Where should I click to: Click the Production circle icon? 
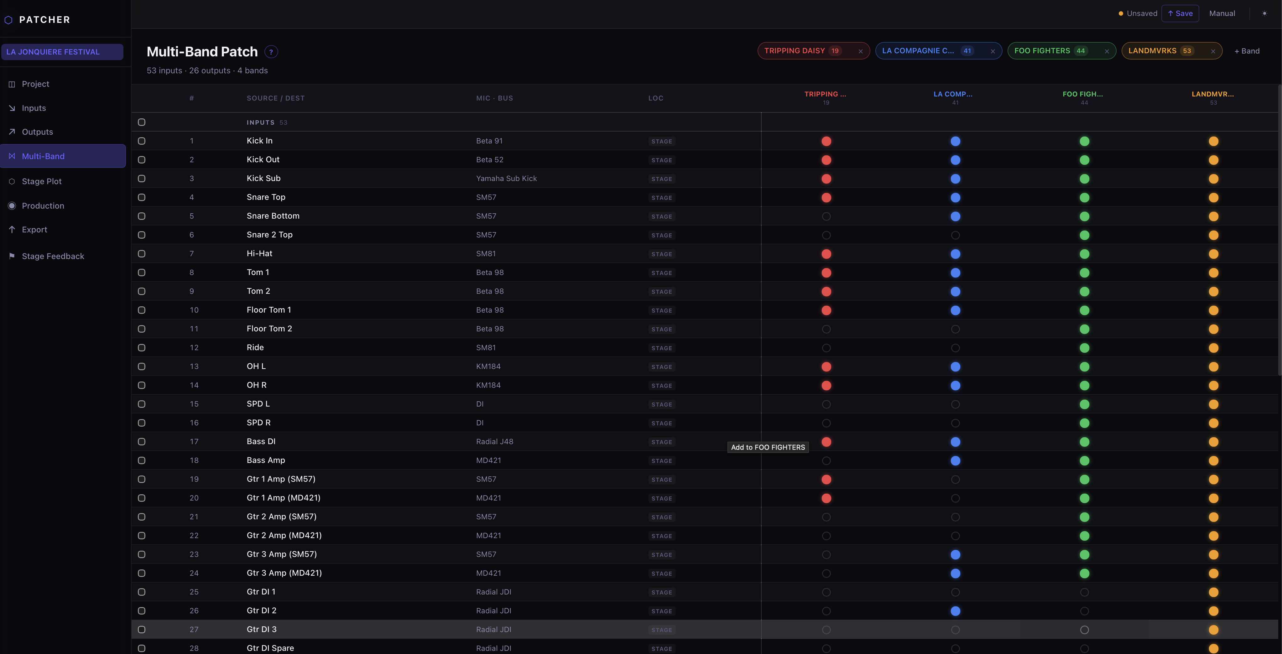tap(12, 205)
